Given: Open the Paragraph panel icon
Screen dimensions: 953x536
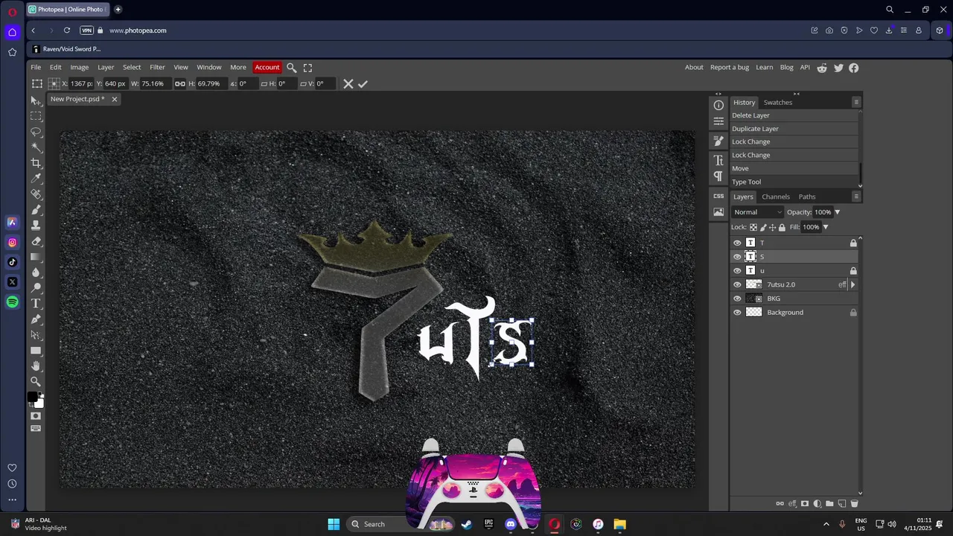Looking at the screenshot, I should tap(718, 176).
